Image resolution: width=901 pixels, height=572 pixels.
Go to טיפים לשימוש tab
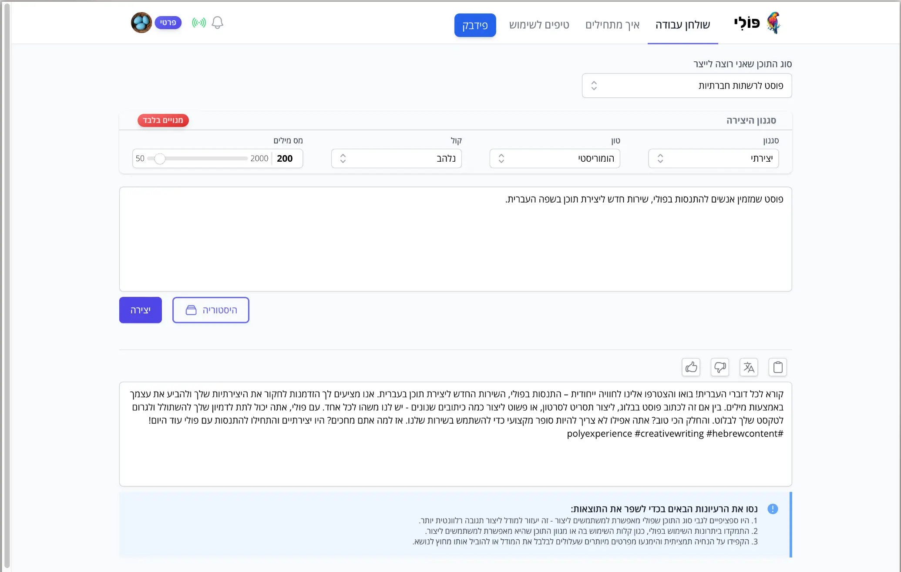point(539,25)
